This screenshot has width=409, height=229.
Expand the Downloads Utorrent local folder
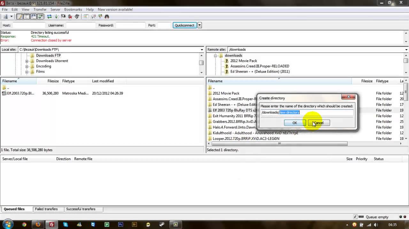(27, 61)
